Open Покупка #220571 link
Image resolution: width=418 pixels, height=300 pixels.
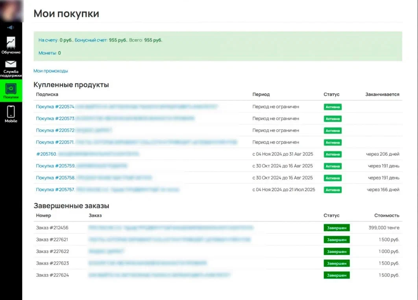pyautogui.click(x=55, y=142)
